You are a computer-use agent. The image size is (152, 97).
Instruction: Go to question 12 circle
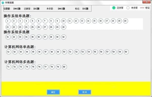pyautogui.click(x=76, y=21)
